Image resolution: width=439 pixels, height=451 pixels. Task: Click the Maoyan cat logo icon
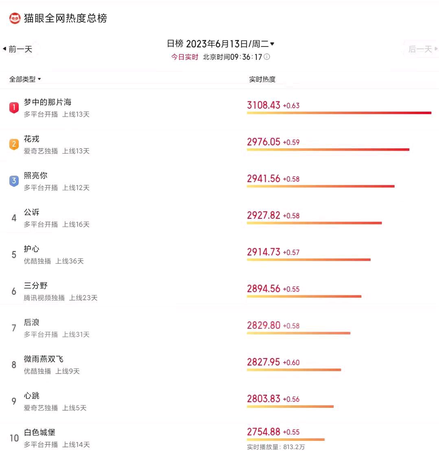point(15,18)
